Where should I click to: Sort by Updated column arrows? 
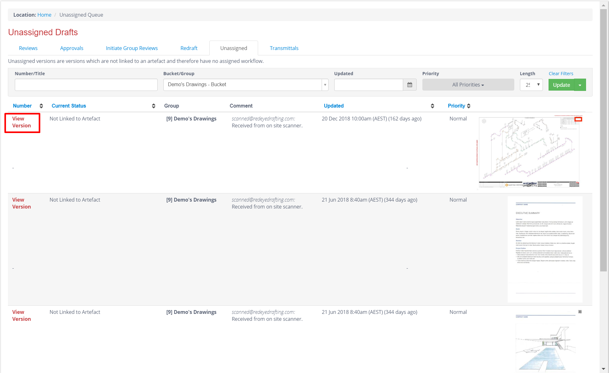coord(432,106)
